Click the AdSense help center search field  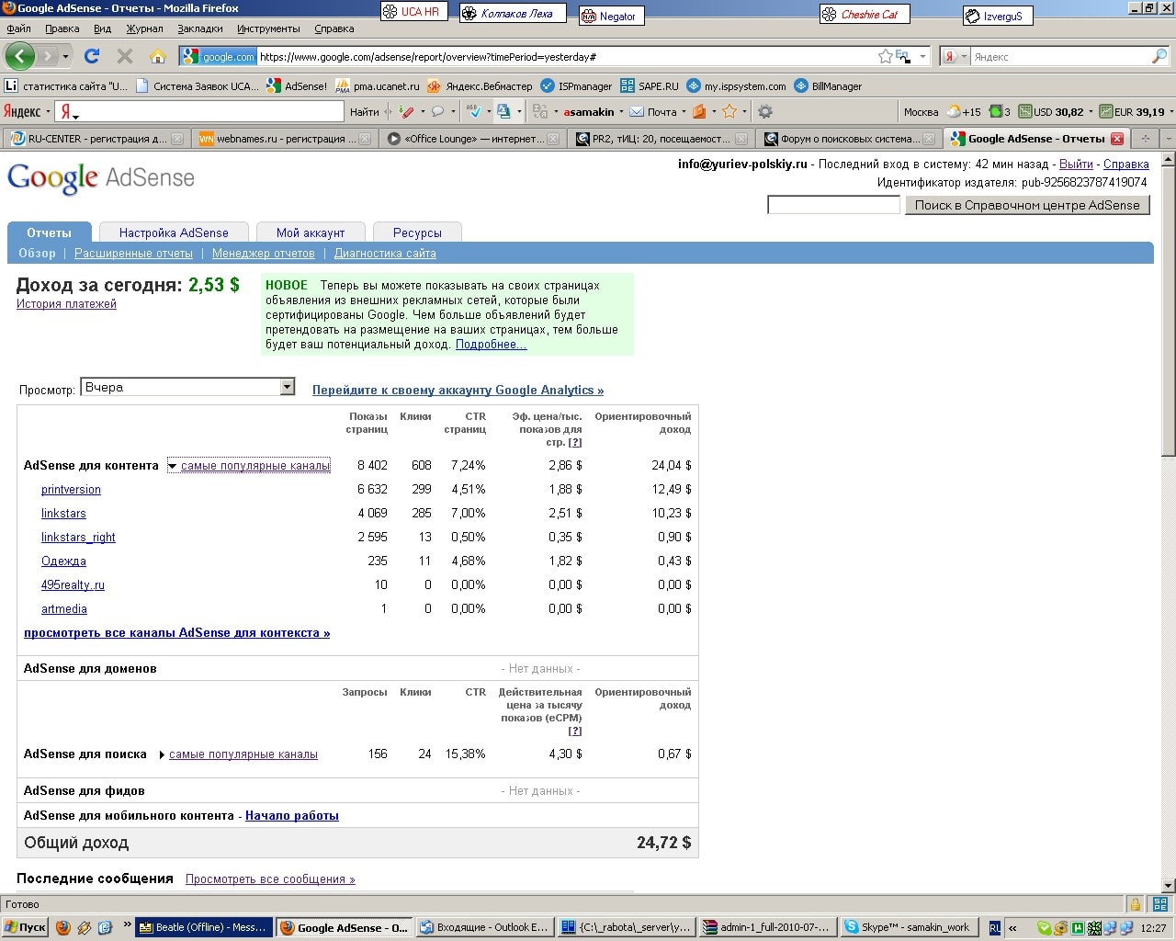coord(833,205)
